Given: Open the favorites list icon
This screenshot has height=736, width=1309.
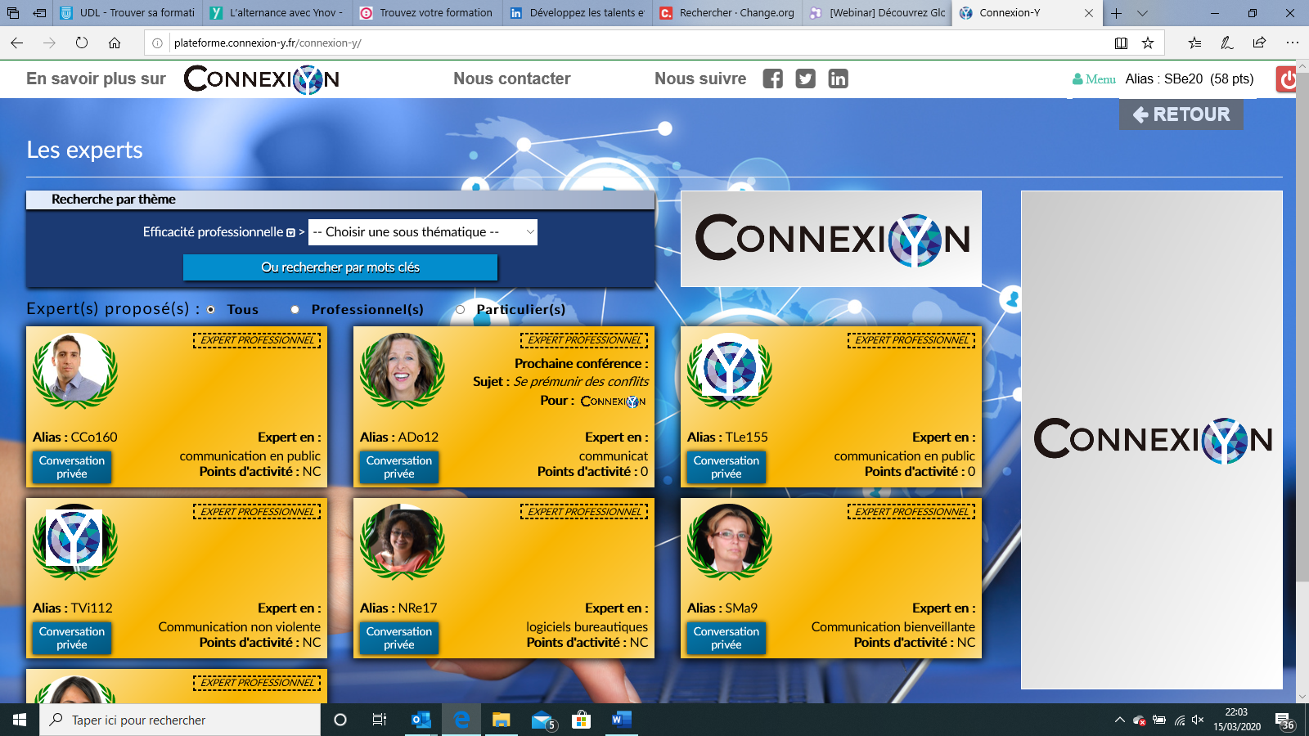Looking at the screenshot, I should 1194,43.
